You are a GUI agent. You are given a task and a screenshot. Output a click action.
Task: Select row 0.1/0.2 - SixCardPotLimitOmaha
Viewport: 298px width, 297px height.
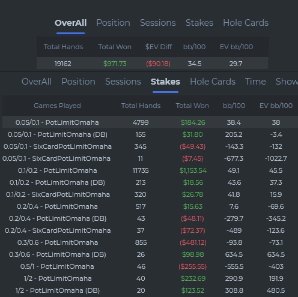tap(150, 194)
